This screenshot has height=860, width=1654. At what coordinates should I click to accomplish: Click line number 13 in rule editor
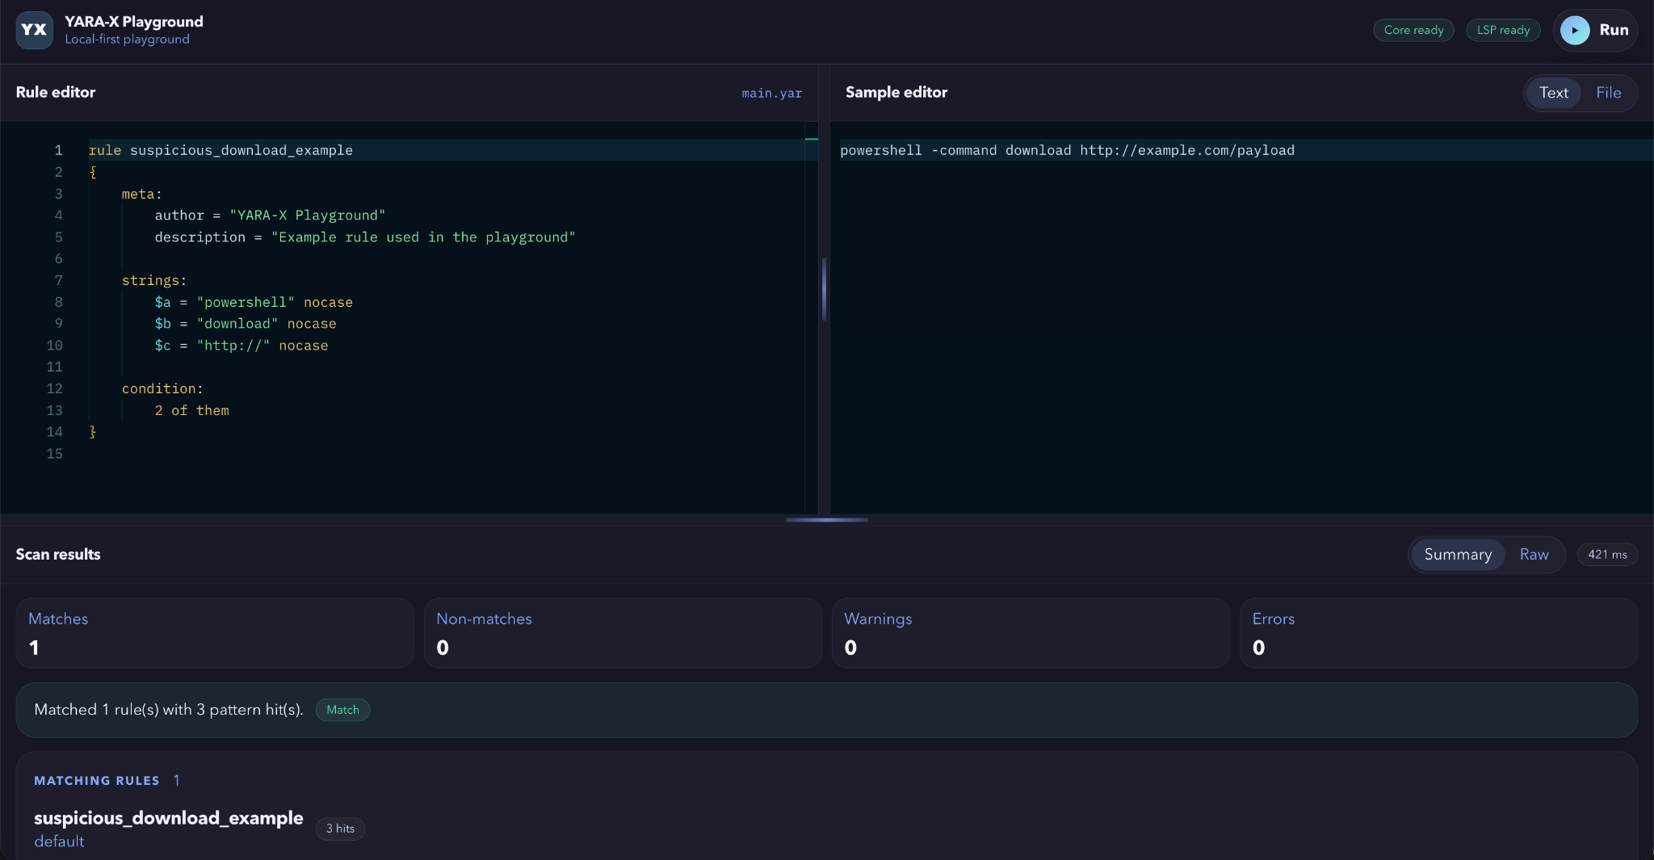coord(54,410)
